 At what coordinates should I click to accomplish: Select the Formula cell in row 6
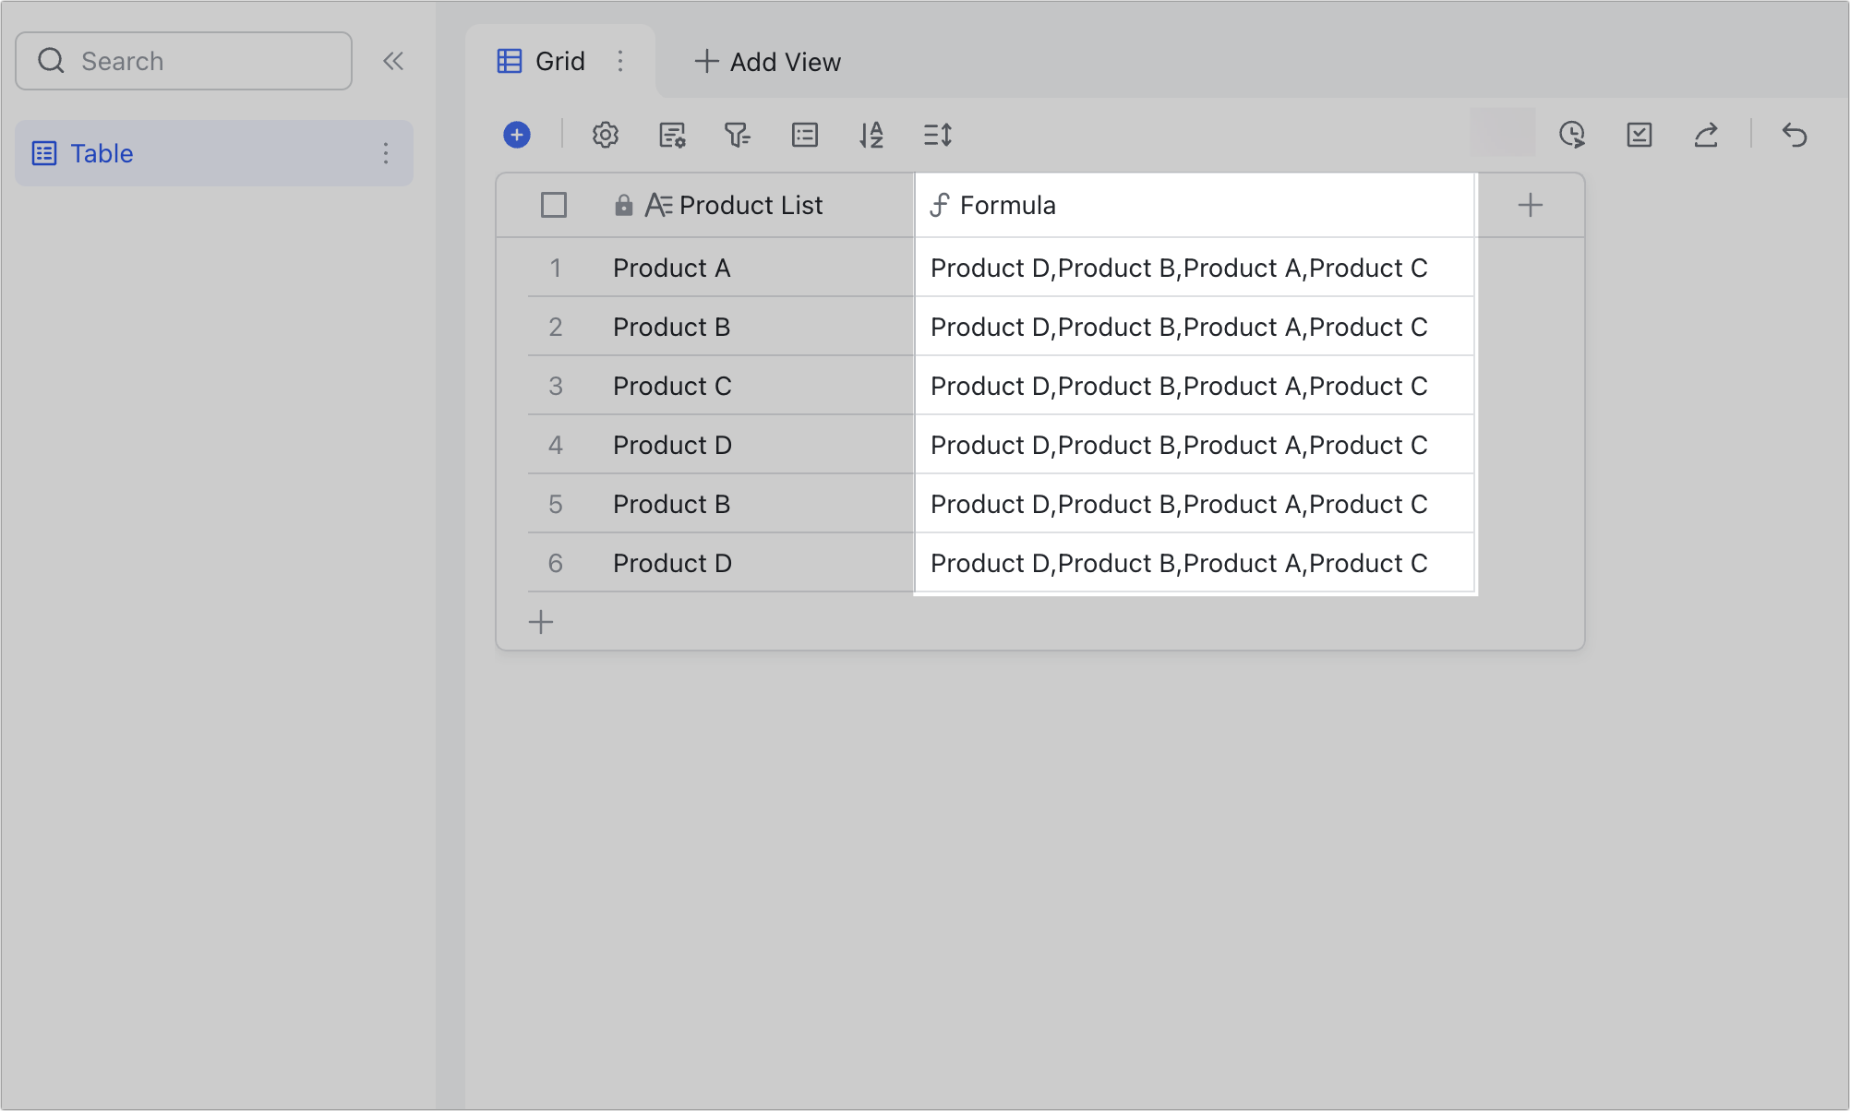[1195, 563]
